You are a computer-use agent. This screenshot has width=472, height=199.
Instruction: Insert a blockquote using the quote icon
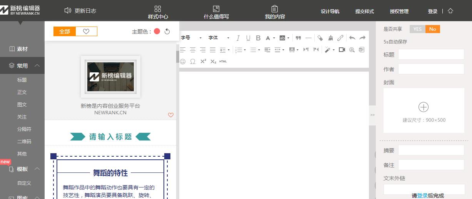tap(298, 38)
